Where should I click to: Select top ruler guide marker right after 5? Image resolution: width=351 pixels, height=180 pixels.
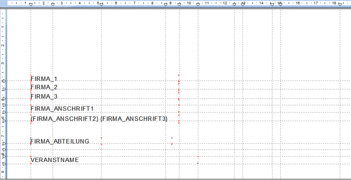click(101, 4)
